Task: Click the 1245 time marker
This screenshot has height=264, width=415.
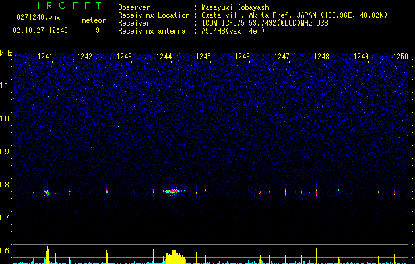Action: [203, 57]
